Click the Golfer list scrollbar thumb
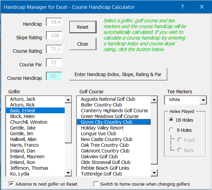 click(x=68, y=123)
